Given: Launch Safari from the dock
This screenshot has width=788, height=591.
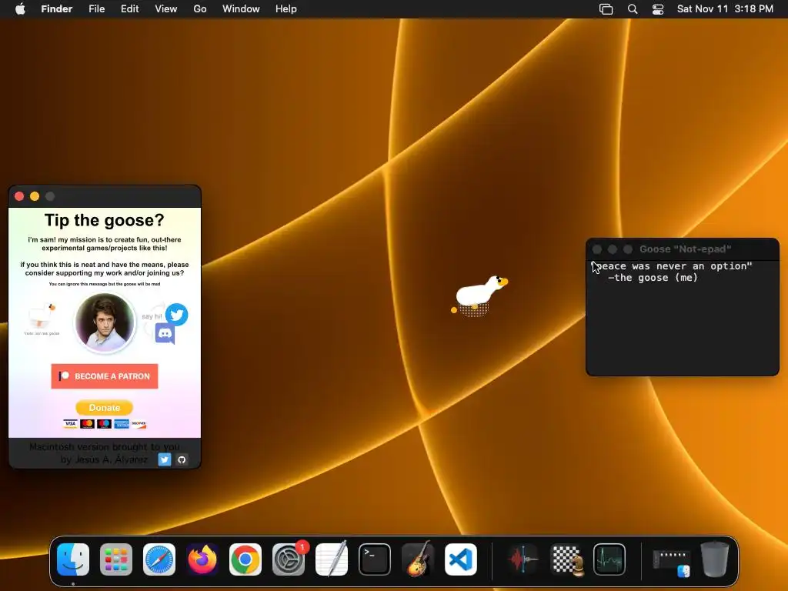Looking at the screenshot, I should (159, 559).
